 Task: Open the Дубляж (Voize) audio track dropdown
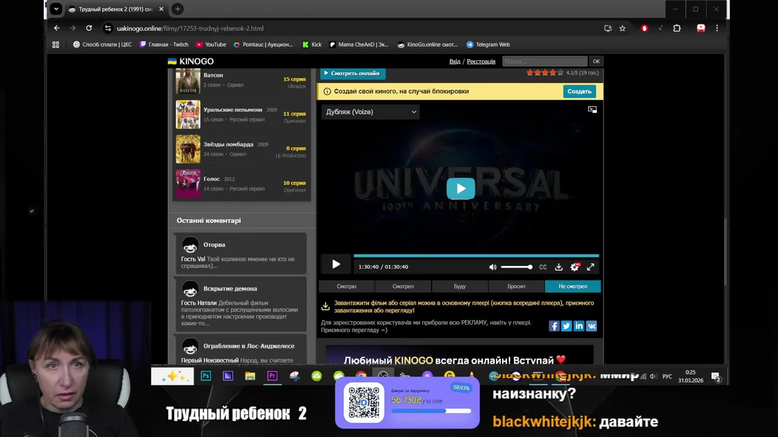(371, 112)
